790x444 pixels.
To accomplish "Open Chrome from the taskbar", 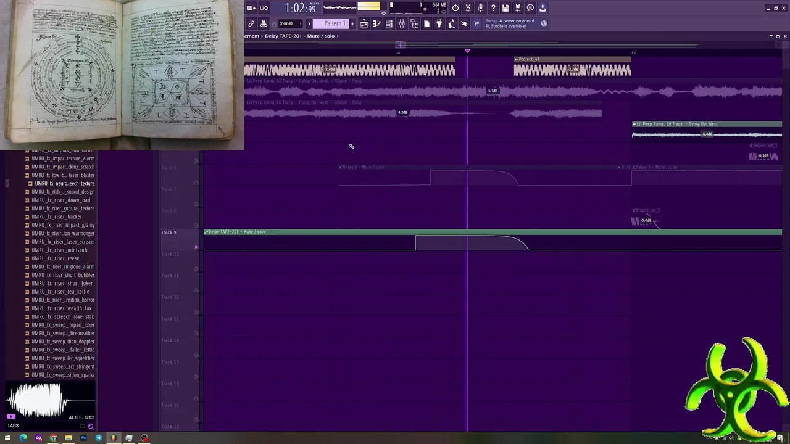I will (x=53, y=438).
